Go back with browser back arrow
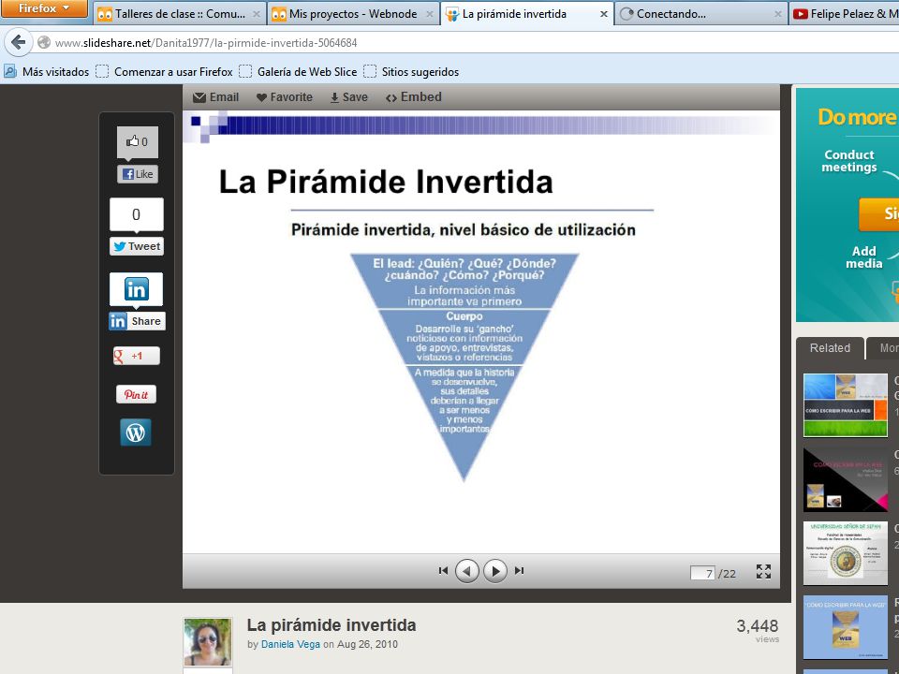The height and width of the screenshot is (674, 899). [19, 42]
